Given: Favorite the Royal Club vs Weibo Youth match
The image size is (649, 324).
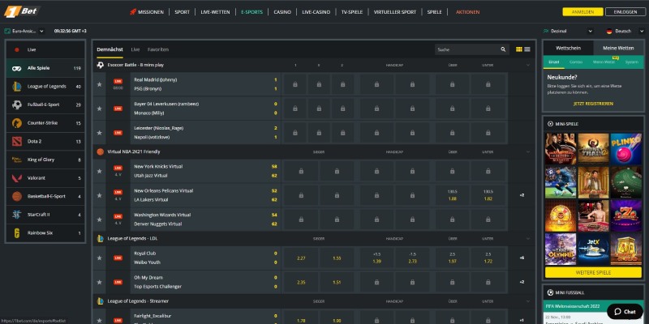Looking at the screenshot, I should (x=99, y=258).
